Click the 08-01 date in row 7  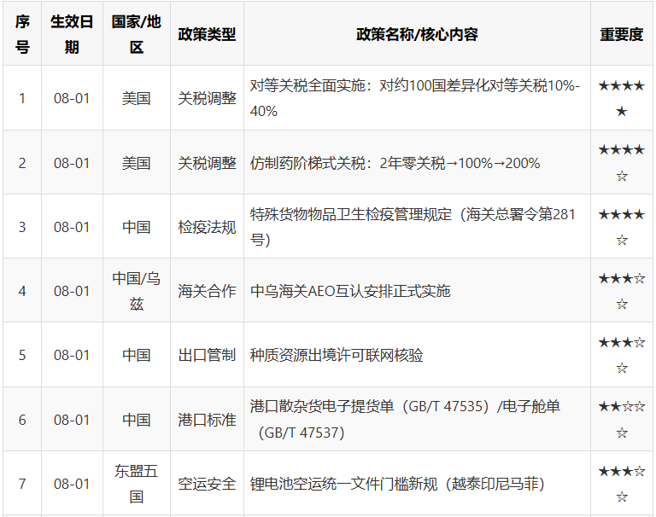coord(72,484)
